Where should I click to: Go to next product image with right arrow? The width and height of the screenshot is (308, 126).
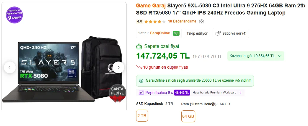pos(118,67)
